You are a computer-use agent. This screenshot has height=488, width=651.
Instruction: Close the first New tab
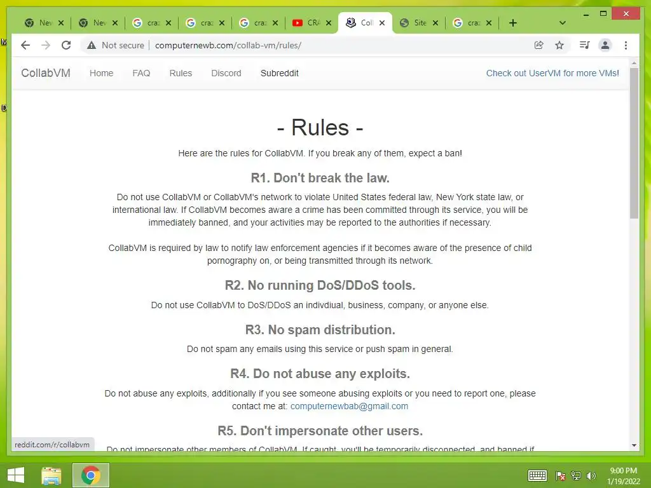click(x=61, y=23)
